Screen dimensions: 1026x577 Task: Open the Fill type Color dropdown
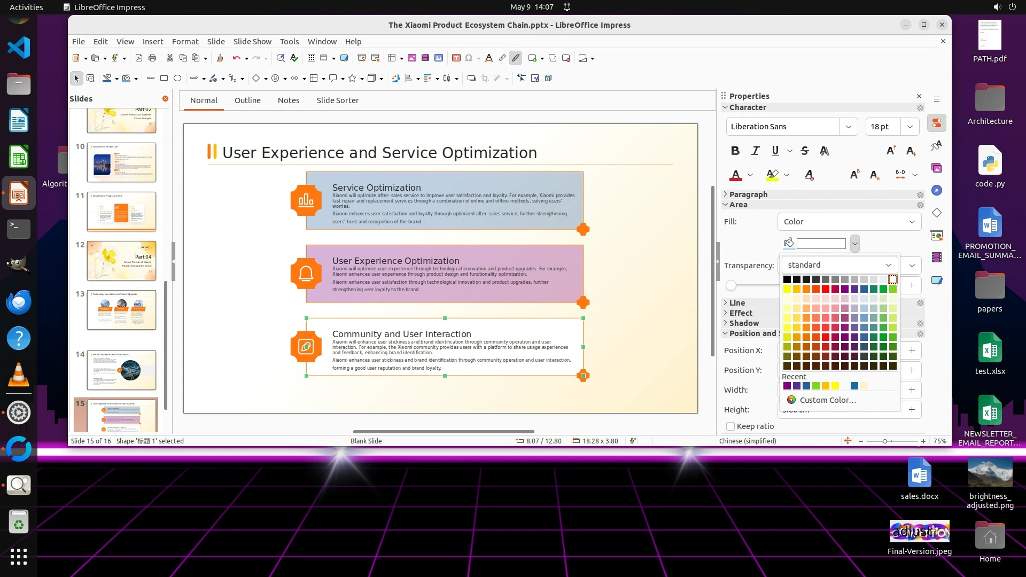[849, 222]
